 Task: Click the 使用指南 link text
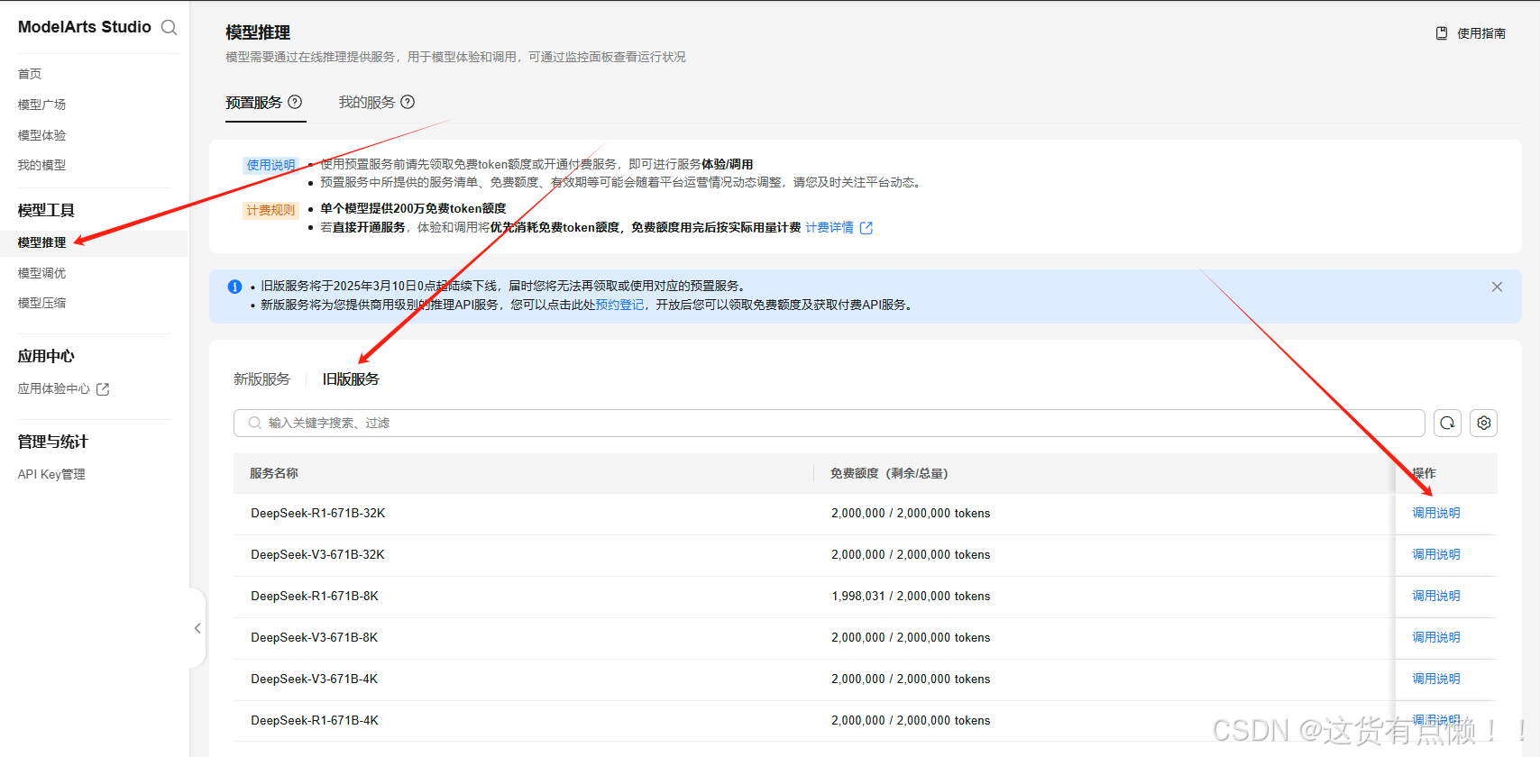pyautogui.click(x=1481, y=33)
